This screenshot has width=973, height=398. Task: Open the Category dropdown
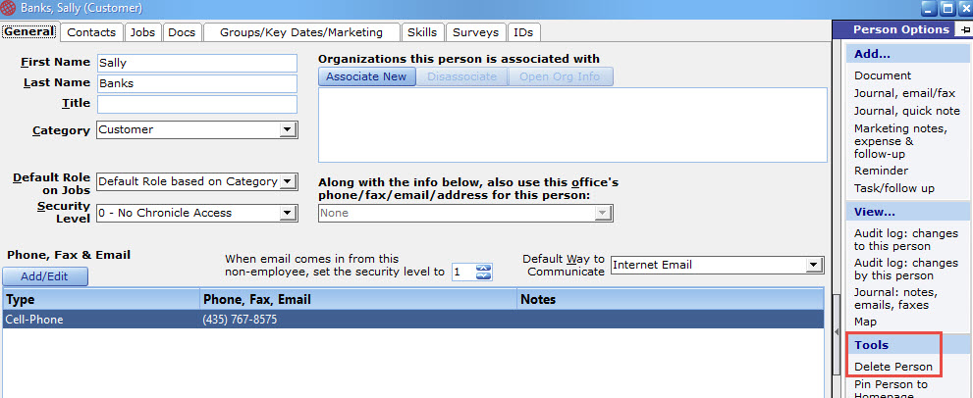coord(287,130)
